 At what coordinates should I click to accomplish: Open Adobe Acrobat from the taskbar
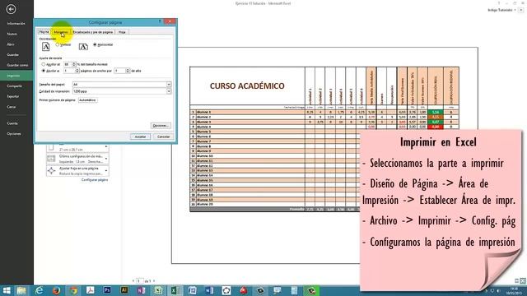(x=90, y=290)
